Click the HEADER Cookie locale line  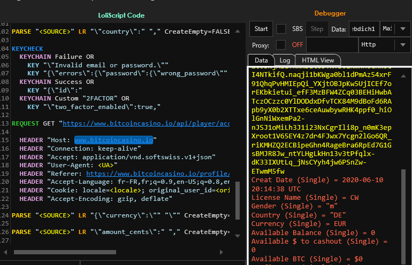pyautogui.click(x=125, y=190)
